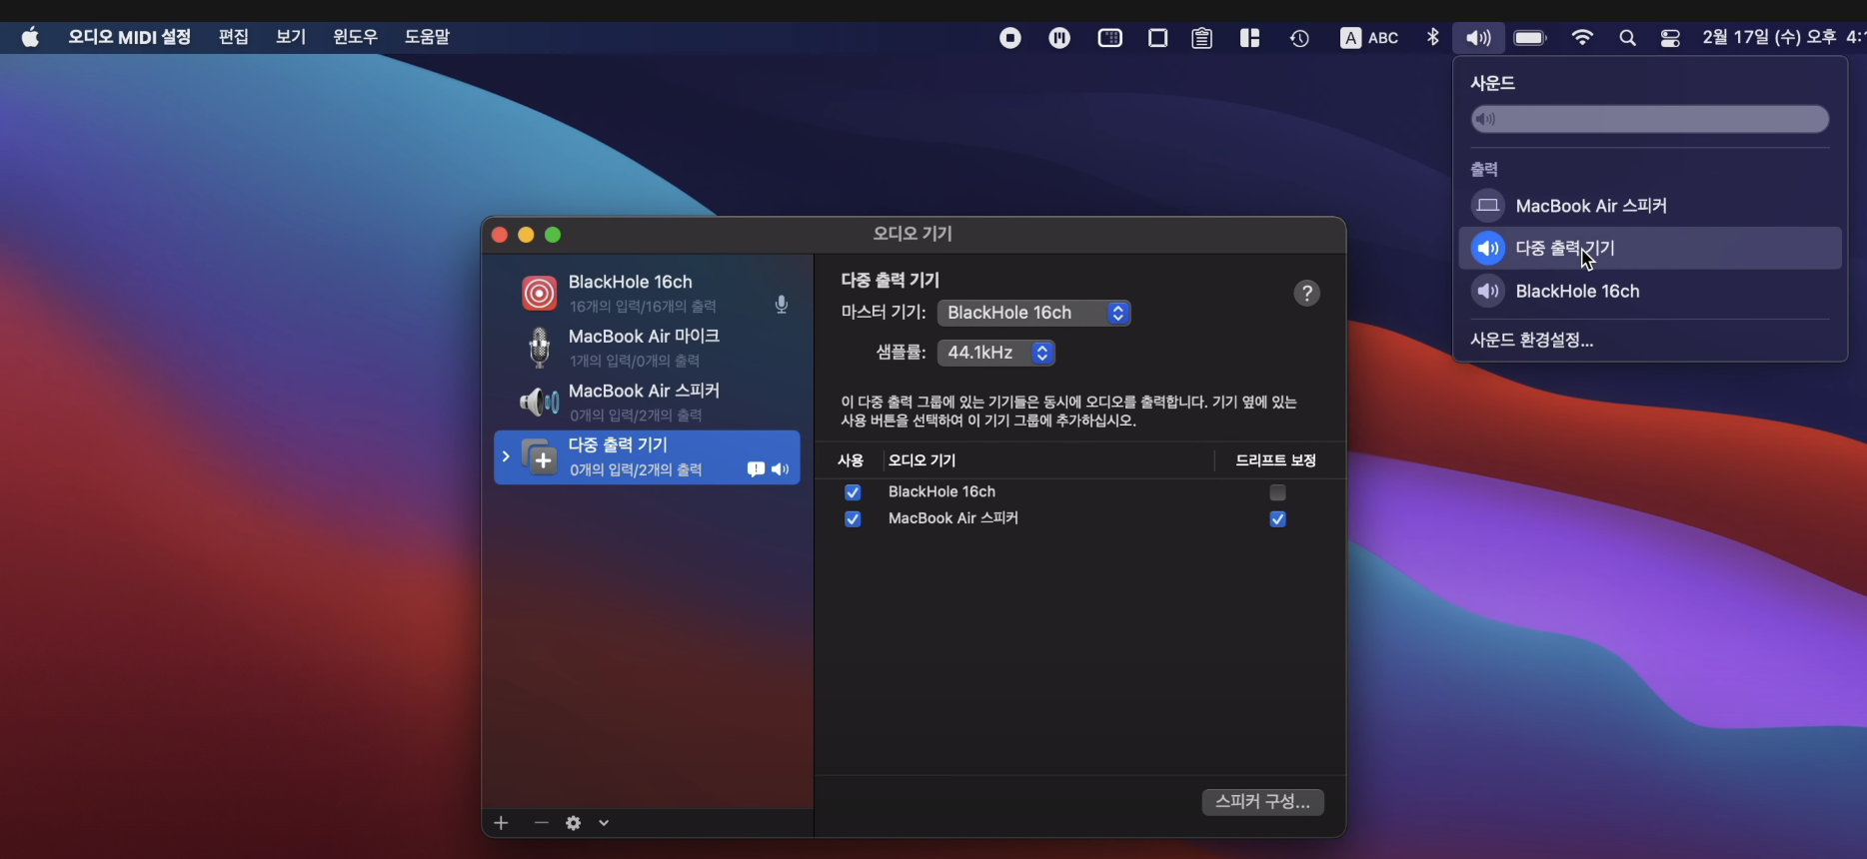Select MacBook Air 스피커 row in device list
1867x859 pixels.
[647, 403]
